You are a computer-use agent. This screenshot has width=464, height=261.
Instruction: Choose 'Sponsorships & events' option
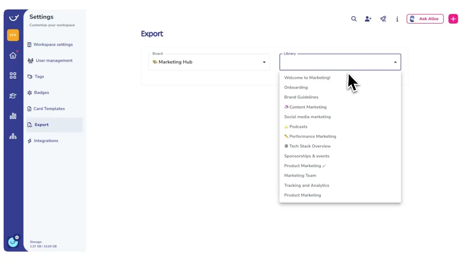(340, 156)
